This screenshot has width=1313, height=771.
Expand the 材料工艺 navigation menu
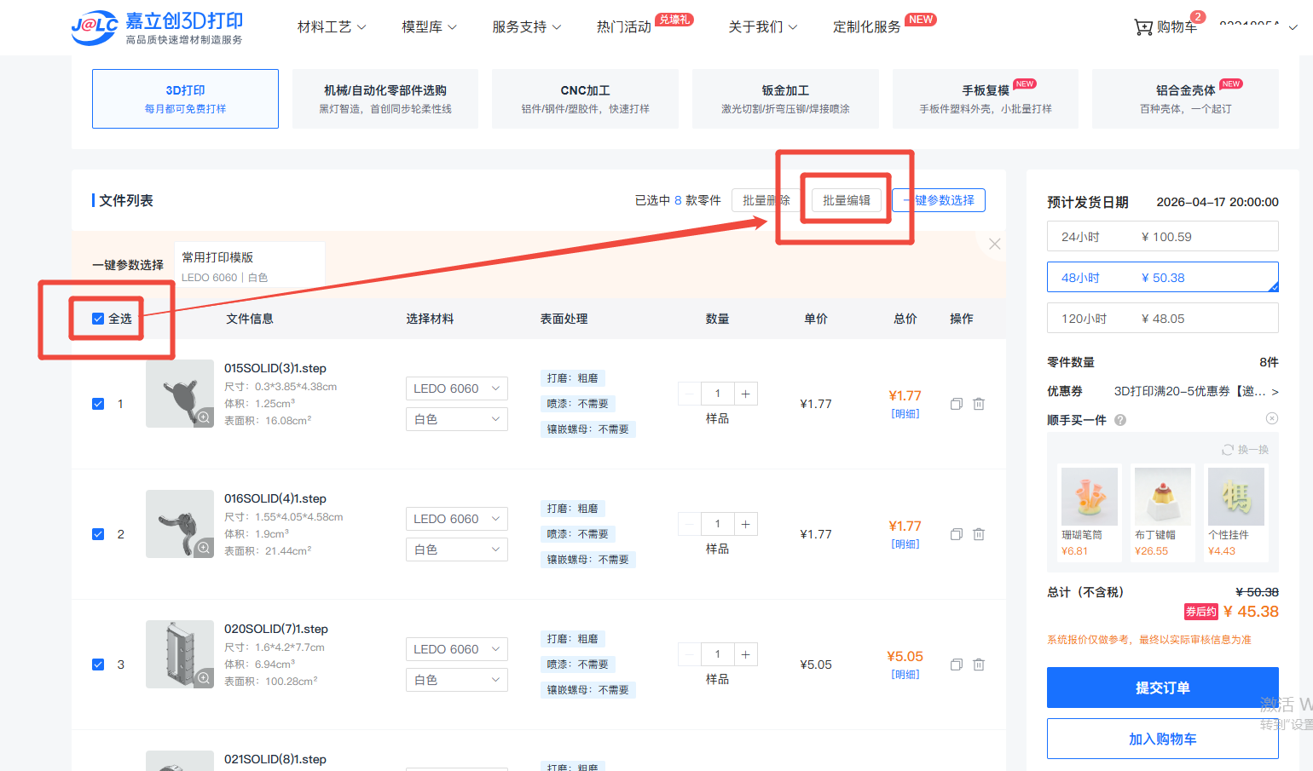coord(331,27)
